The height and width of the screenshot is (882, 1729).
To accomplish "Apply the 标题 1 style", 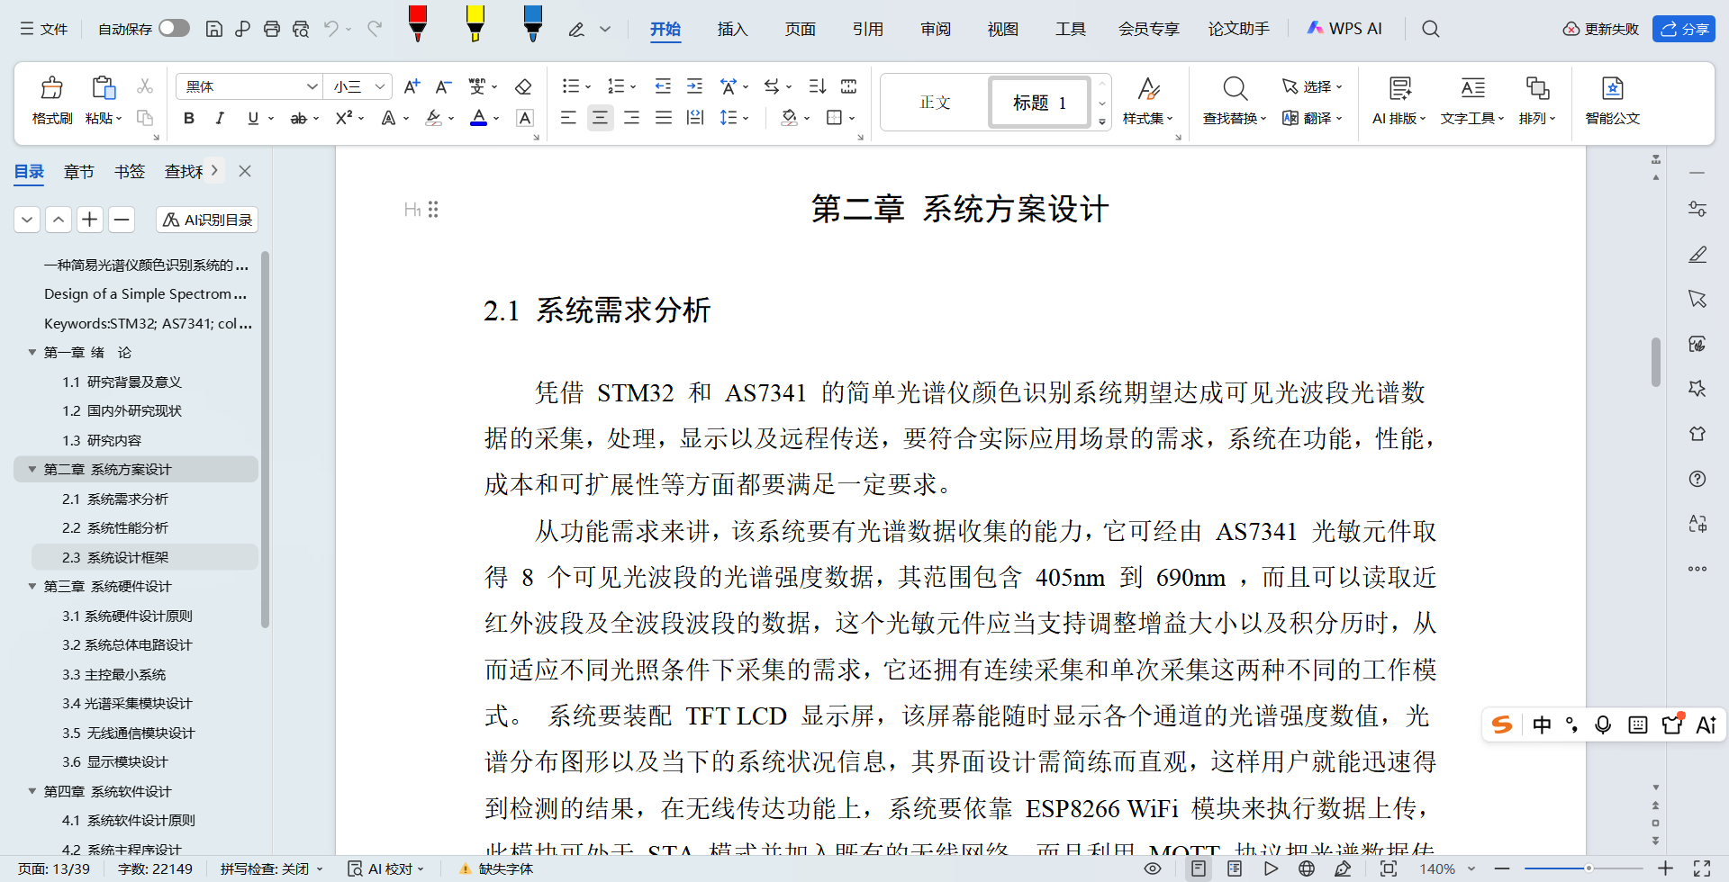I will [1039, 102].
